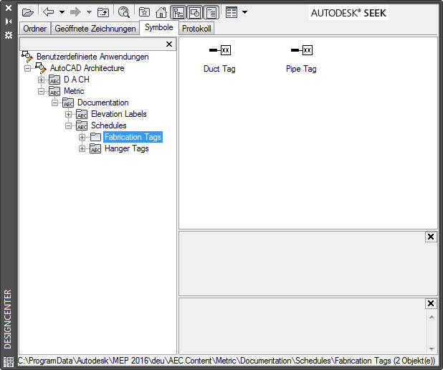Viewport: 443px width, 370px height.
Task: Click the DesignCenter palette icon at bottom-left
Action: click(x=9, y=362)
